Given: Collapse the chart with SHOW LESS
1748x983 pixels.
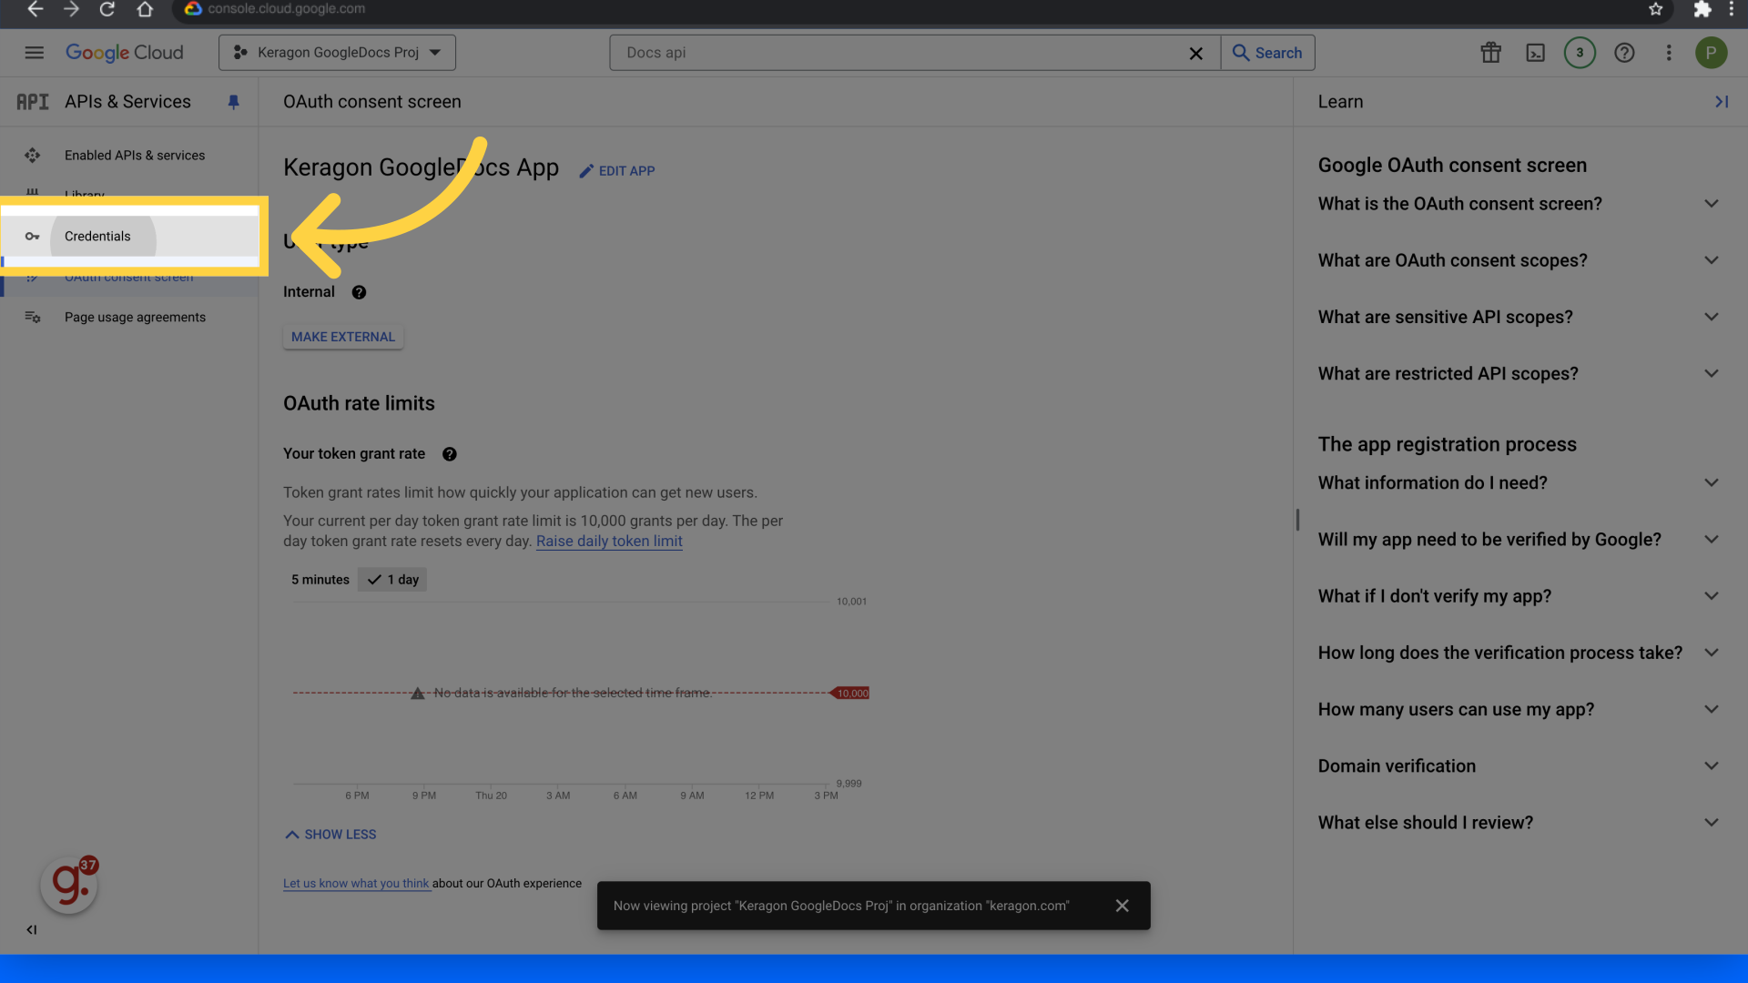Looking at the screenshot, I should point(330,835).
